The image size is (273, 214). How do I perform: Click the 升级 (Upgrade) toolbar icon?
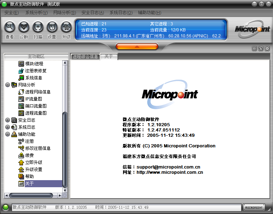click(x=66, y=27)
